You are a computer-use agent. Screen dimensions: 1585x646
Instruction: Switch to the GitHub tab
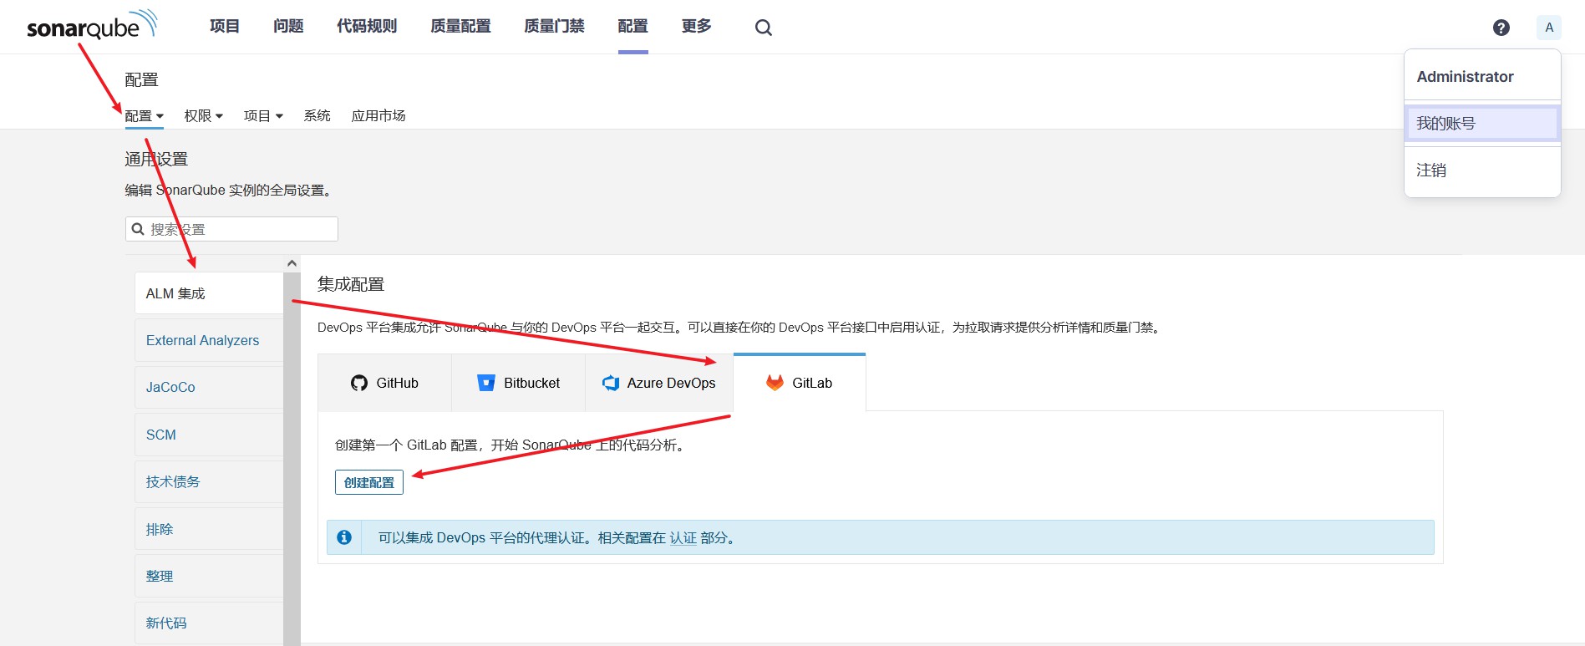(384, 383)
